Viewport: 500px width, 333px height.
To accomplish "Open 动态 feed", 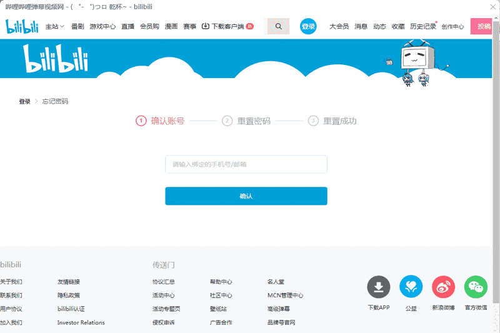I will coord(379,26).
